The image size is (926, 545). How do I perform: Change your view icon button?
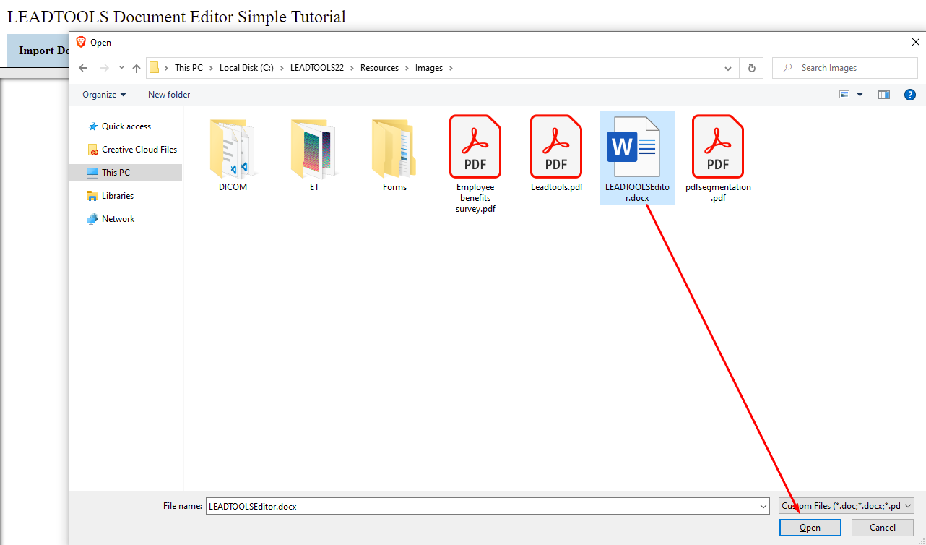[844, 95]
